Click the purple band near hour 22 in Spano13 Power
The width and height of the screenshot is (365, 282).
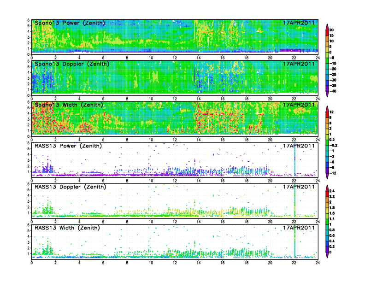(x=292, y=51)
